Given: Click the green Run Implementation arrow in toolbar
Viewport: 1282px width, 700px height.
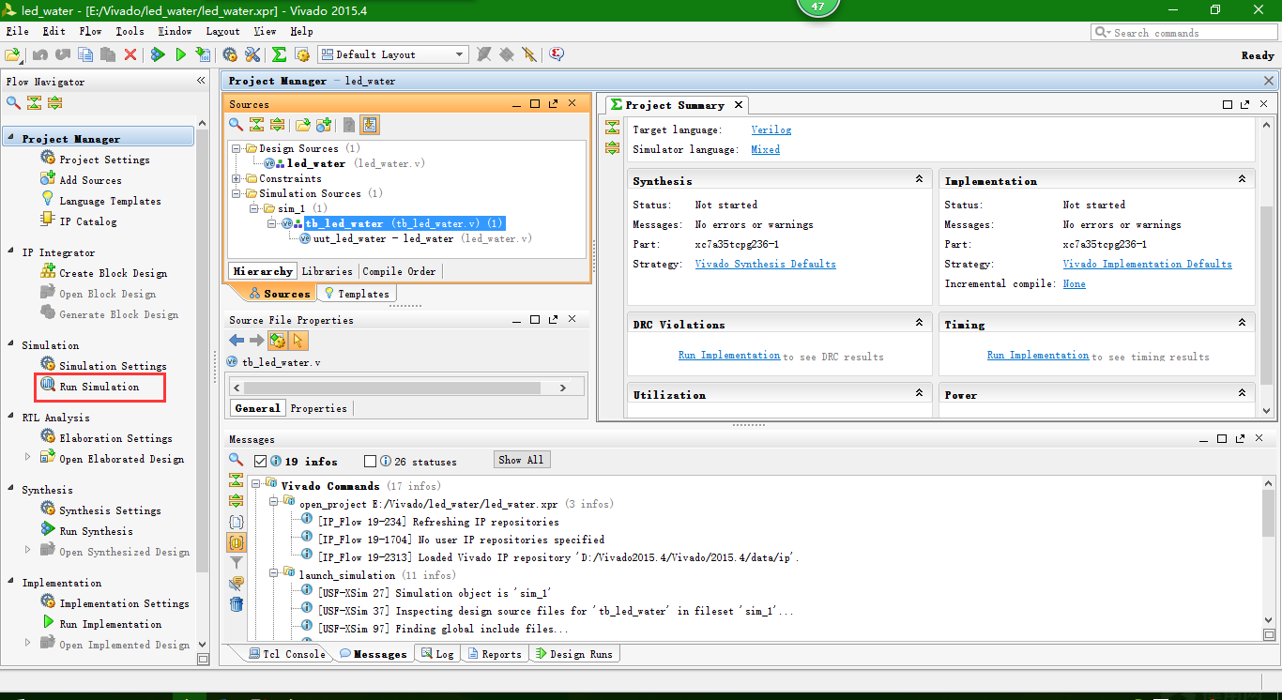Looking at the screenshot, I should [181, 54].
